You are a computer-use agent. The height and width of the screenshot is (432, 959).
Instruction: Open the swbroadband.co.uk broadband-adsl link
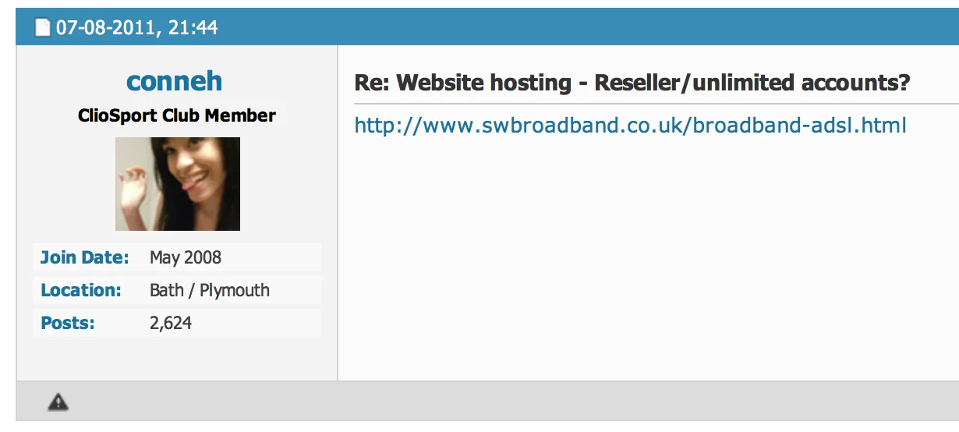(630, 125)
